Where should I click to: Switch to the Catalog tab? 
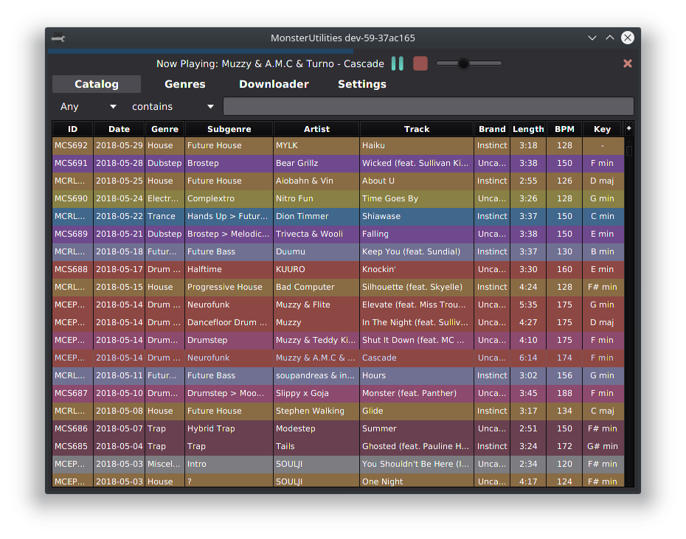96,84
